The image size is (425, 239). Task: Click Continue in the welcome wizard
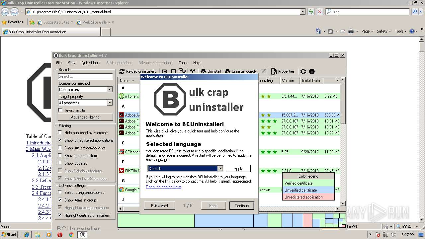(x=242, y=206)
